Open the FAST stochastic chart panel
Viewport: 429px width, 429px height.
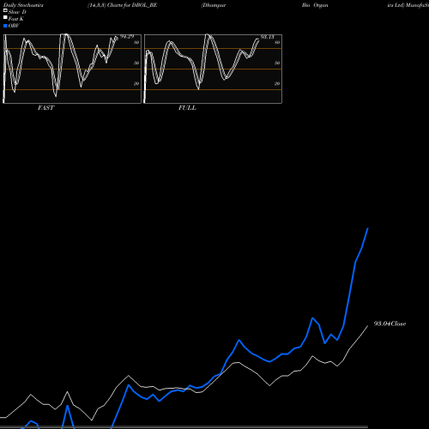pyautogui.click(x=72, y=69)
